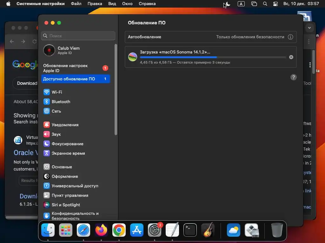Open Сеть network settings
325x243 pixels.
[52, 111]
